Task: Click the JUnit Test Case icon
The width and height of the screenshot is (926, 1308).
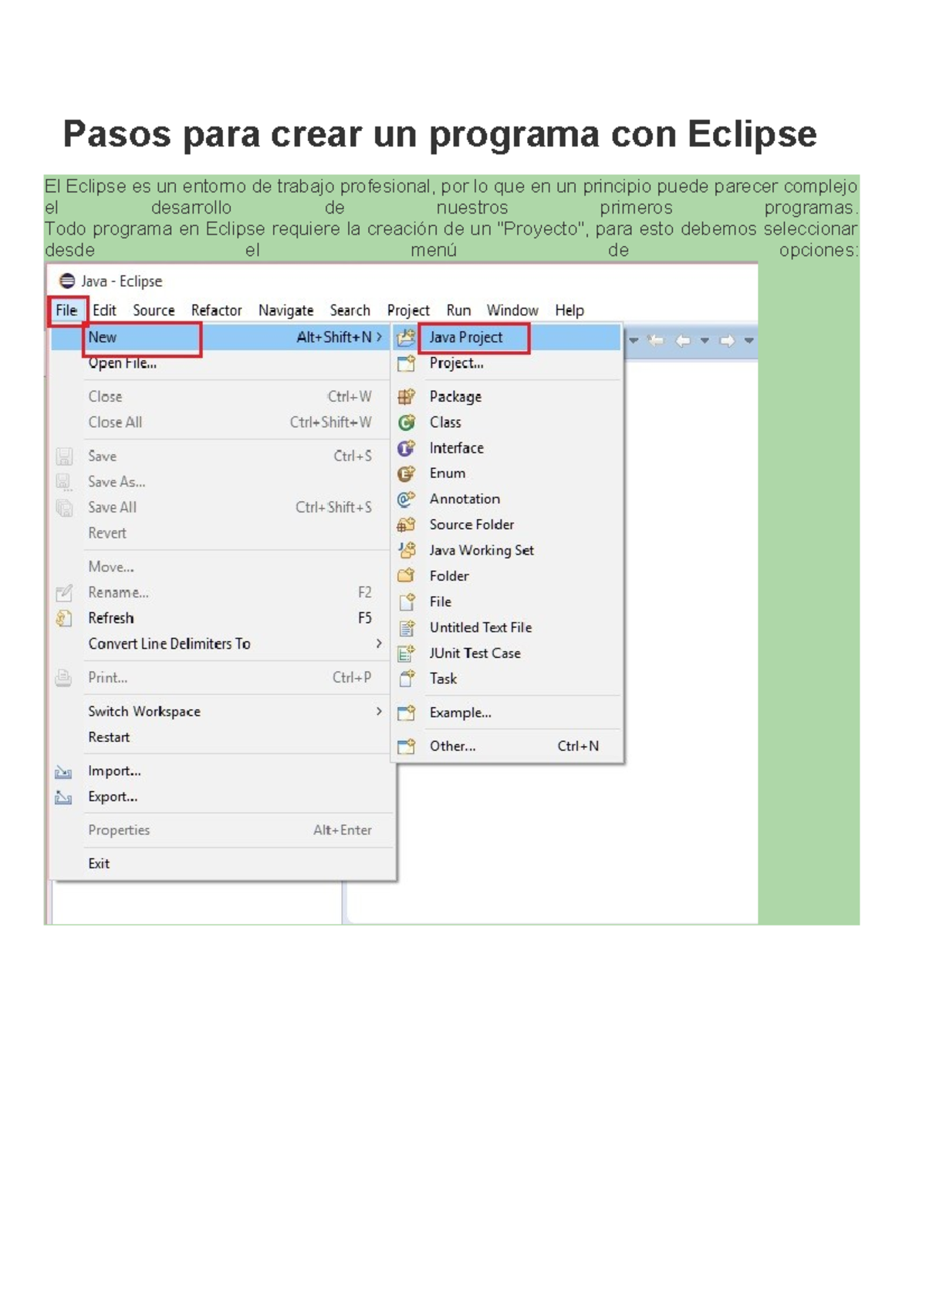Action: click(406, 653)
